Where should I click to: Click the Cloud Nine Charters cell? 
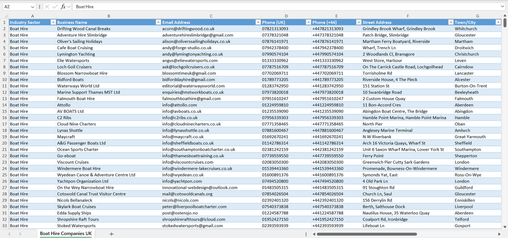pos(109,124)
